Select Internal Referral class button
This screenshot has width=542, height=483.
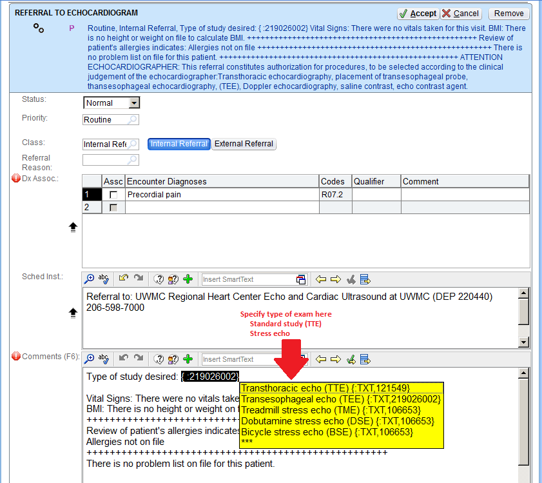click(x=179, y=144)
